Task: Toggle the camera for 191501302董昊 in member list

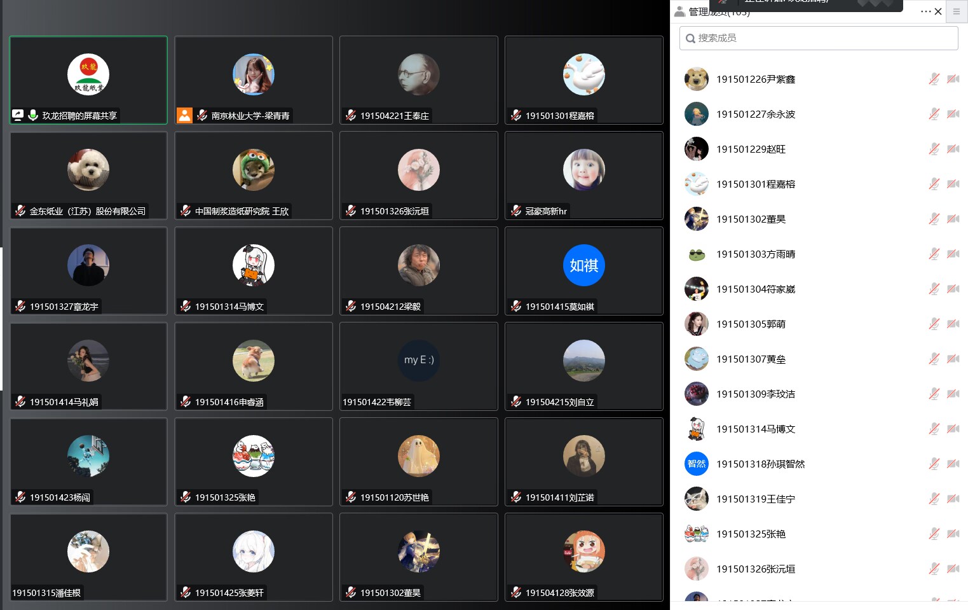Action: coord(953,219)
